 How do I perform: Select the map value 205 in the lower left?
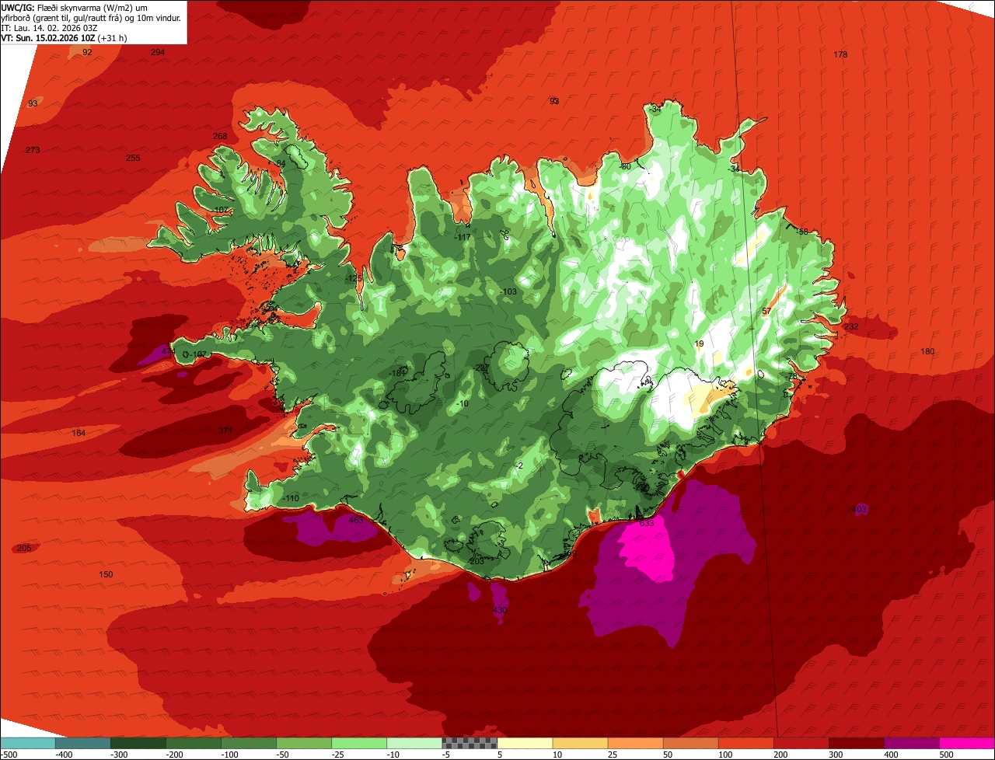tap(24, 548)
